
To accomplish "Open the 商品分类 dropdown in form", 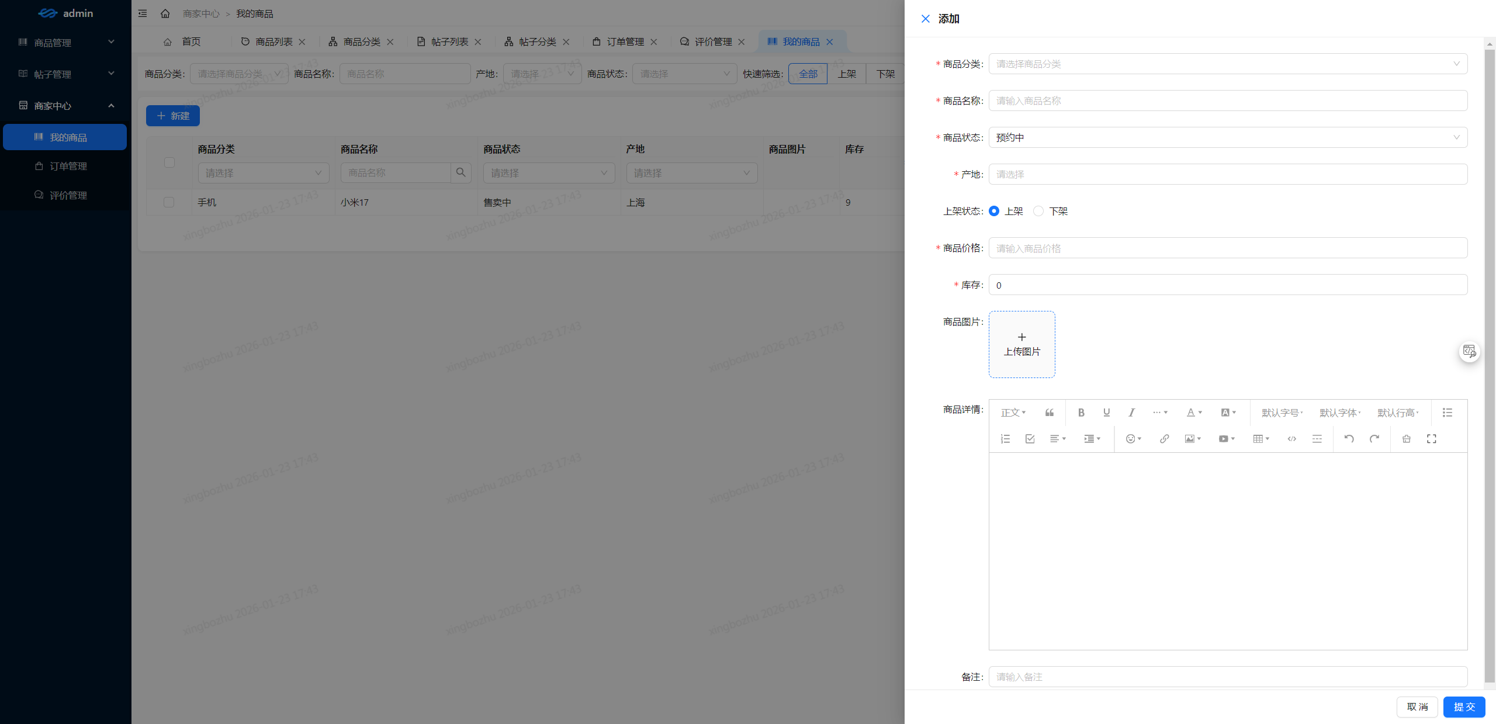I will click(x=1227, y=64).
